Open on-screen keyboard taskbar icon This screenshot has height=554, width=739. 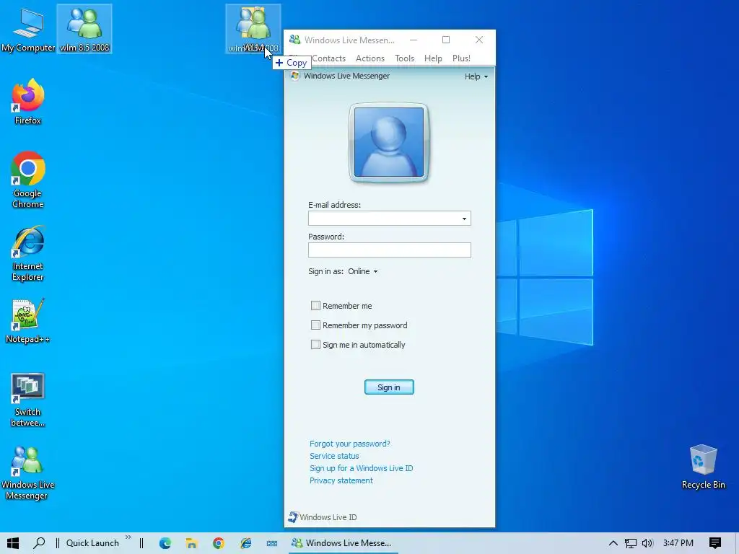point(272,543)
